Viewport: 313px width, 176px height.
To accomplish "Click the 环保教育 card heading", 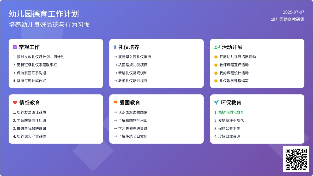I will click(231, 103).
